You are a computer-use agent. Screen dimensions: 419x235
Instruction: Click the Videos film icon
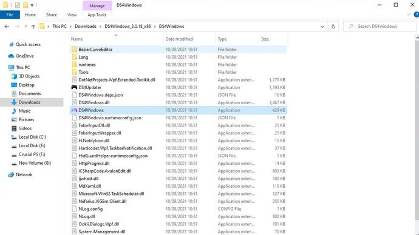pyautogui.click(x=14, y=128)
